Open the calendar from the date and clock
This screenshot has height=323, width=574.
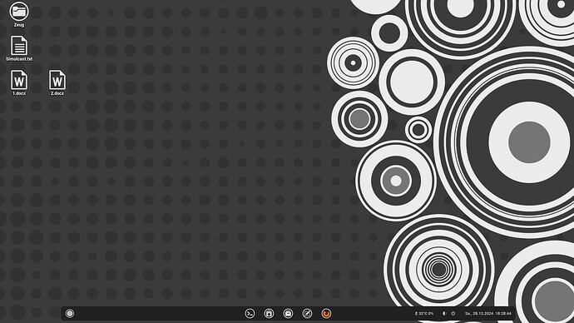tap(488, 314)
